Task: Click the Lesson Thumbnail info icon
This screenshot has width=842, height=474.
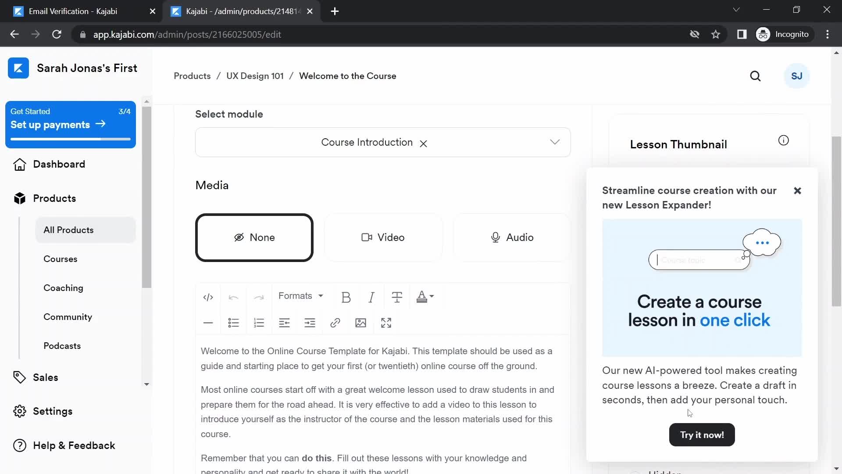Action: tap(783, 140)
